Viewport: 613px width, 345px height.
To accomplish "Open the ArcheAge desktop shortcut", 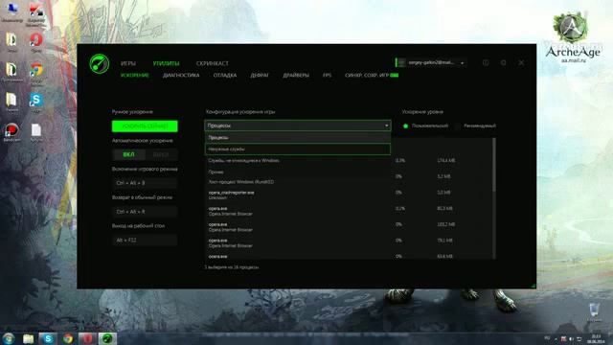I will tap(573, 37).
